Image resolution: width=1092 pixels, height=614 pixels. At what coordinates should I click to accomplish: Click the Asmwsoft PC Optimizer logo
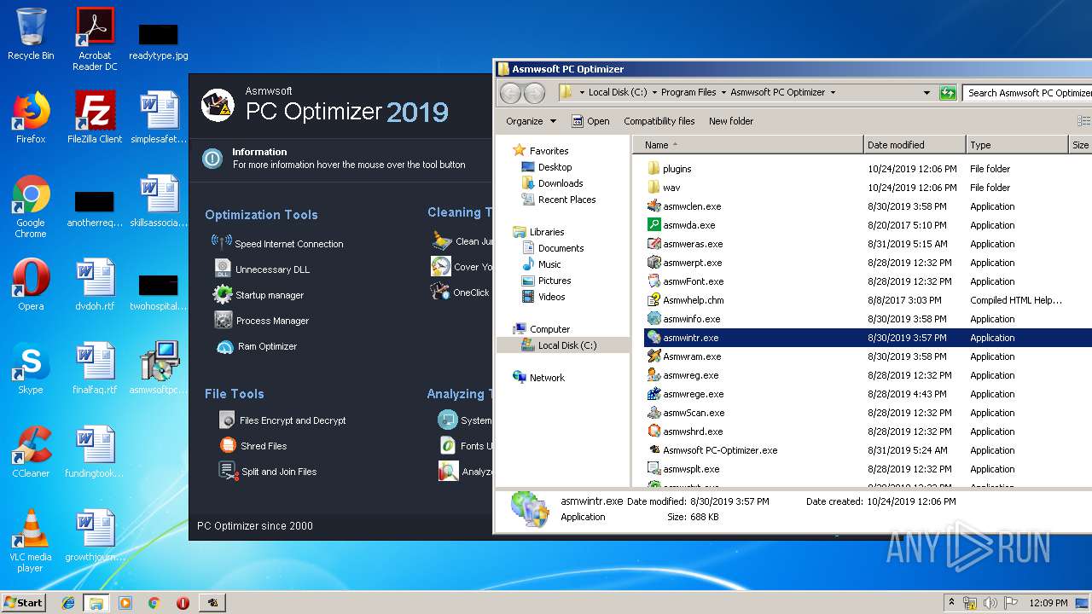coord(218,105)
